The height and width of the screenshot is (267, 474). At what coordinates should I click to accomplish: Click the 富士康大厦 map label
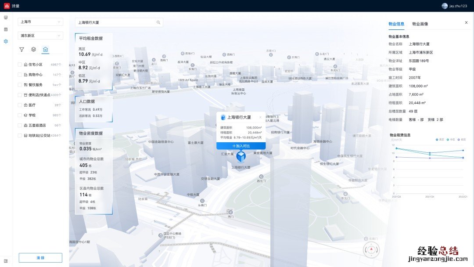pyautogui.click(x=196, y=143)
